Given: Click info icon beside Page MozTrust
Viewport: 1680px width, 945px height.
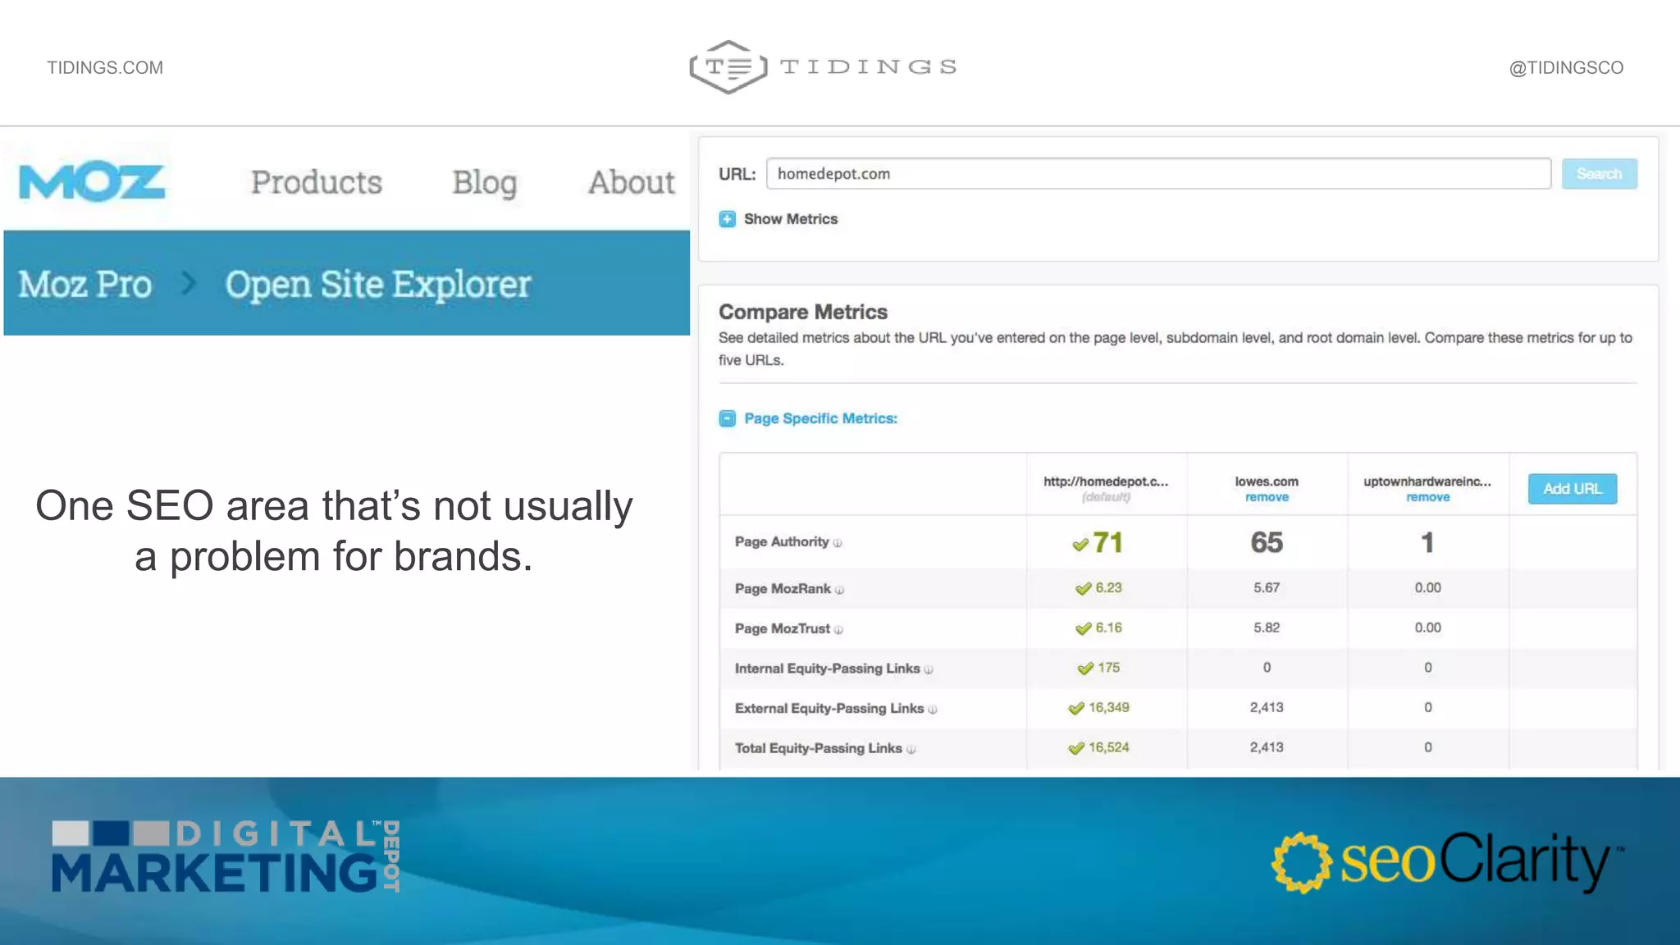Looking at the screenshot, I should [838, 630].
